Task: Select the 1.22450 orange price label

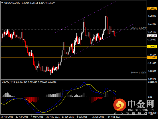Action: tap(152, 58)
